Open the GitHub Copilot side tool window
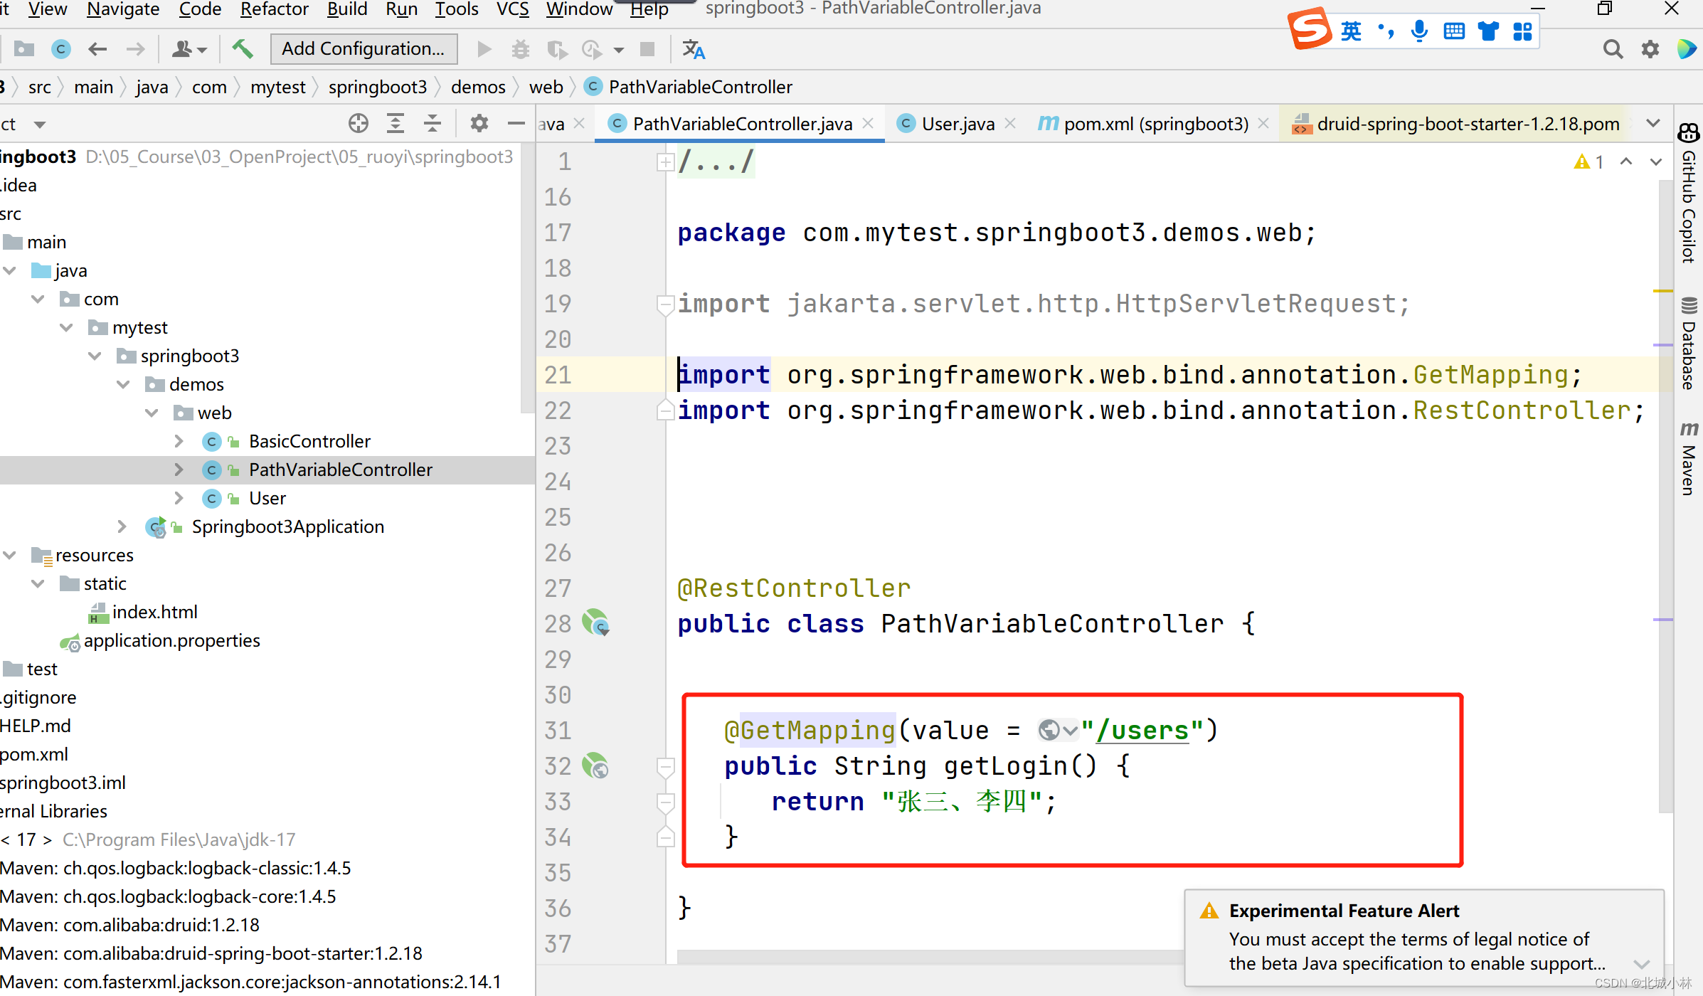Screen dimensions: 1703x996 (x=1689, y=194)
